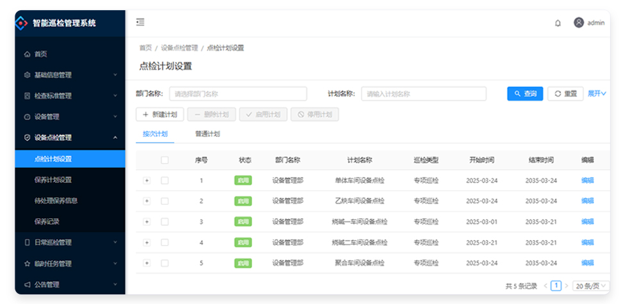Expand row 2 with the plus icon
The image size is (625, 304).
[146, 201]
